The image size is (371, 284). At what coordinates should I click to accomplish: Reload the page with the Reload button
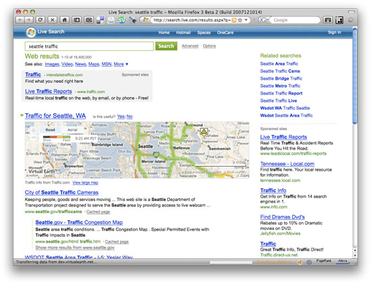pyautogui.click(x=40, y=20)
